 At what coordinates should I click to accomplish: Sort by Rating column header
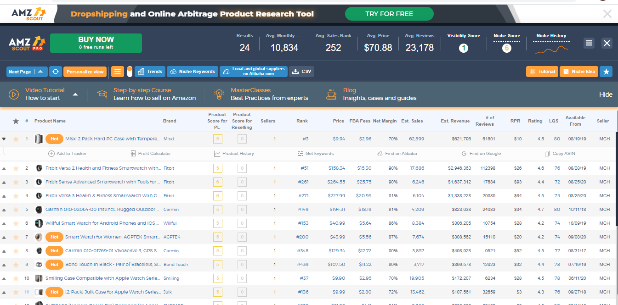pos(535,121)
